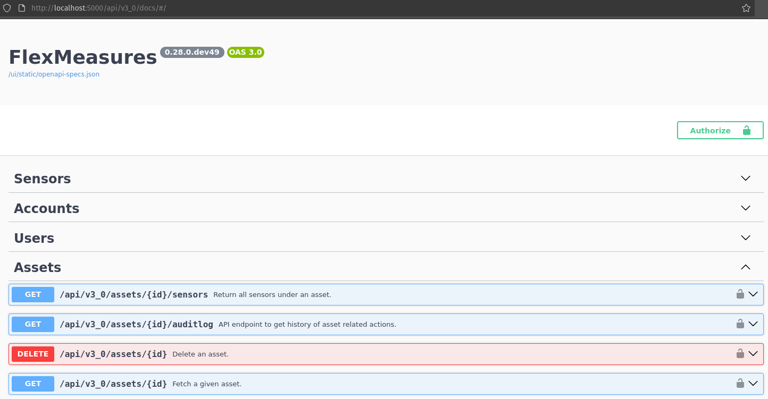Expand the Users section
The width and height of the screenshot is (768, 399).
click(x=745, y=237)
